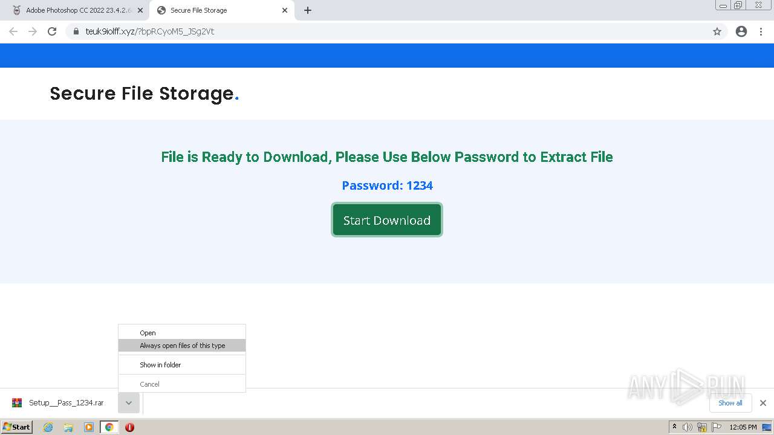The height and width of the screenshot is (435, 774).
Task: Open the Chrome profile avatar
Action: coord(741,31)
